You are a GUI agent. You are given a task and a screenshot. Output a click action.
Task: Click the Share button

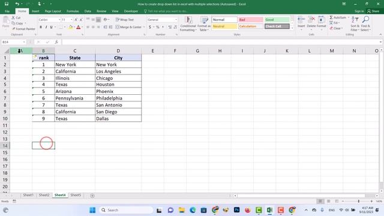tap(373, 11)
